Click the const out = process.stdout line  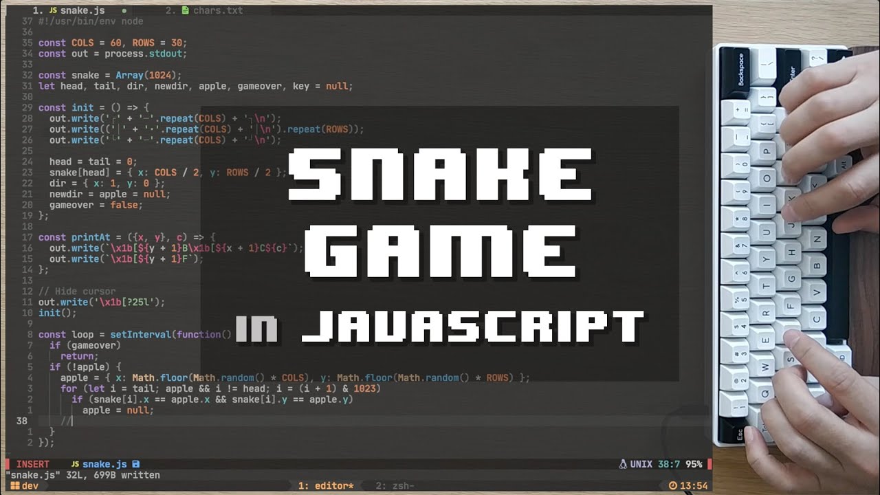(x=113, y=54)
